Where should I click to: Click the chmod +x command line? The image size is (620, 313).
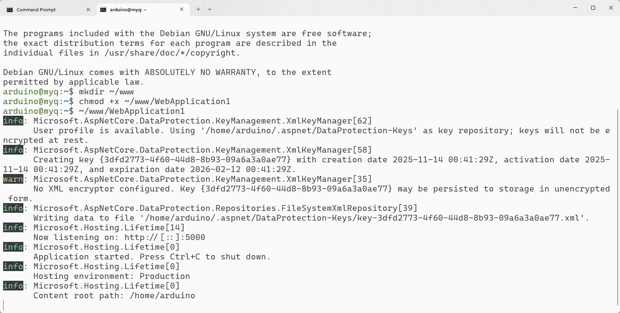[x=155, y=101]
